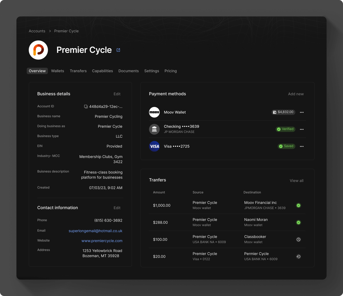The width and height of the screenshot is (343, 296).
Task: Click the Account ID value 448d4a29-12ec-...
Action: [x=106, y=107]
